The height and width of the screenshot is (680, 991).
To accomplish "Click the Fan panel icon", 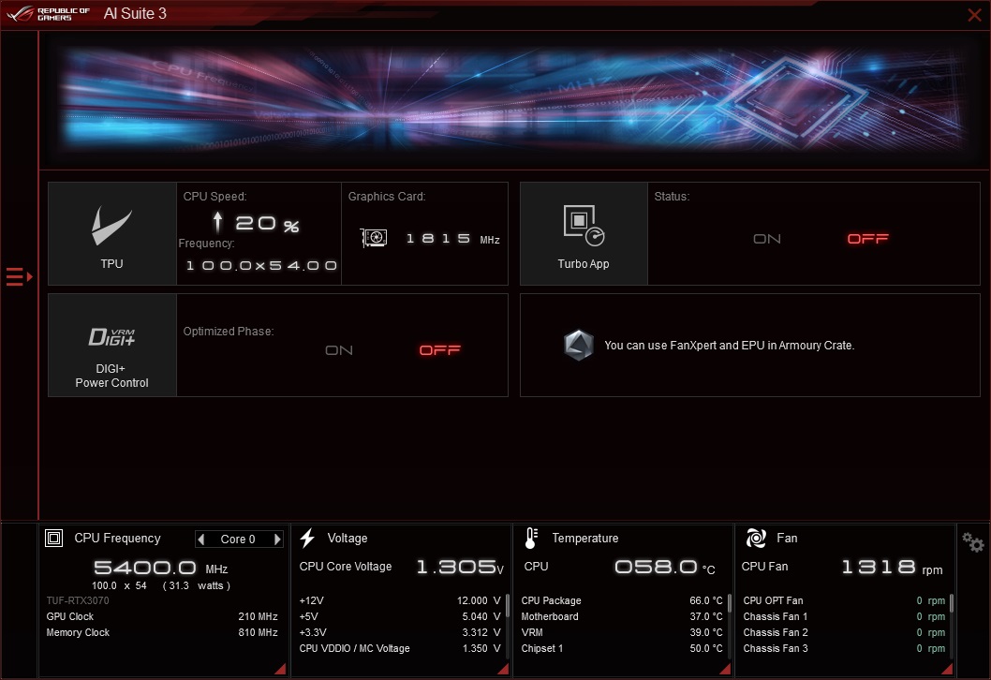I will point(756,539).
